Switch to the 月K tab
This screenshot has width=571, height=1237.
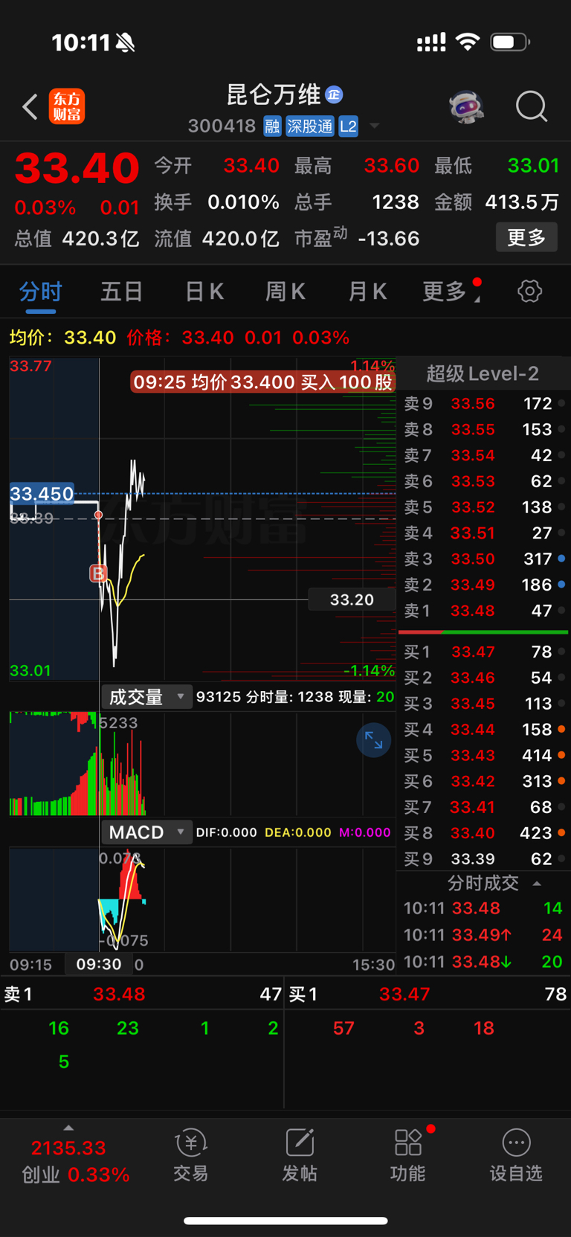[367, 292]
